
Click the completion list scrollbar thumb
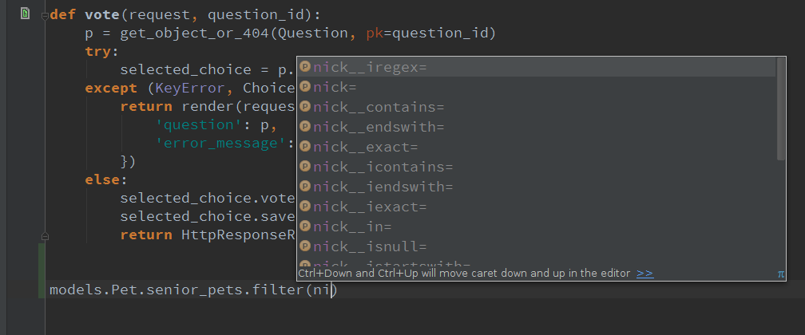pyautogui.click(x=781, y=108)
